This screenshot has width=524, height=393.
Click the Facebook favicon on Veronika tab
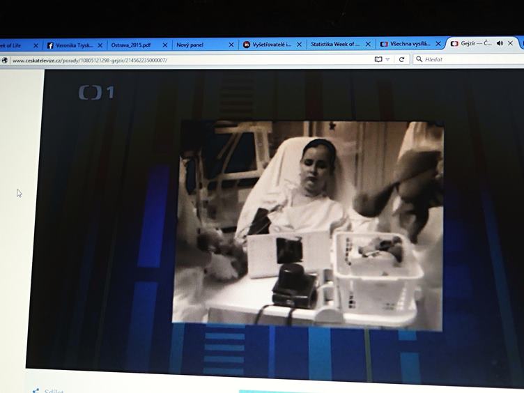(50, 45)
